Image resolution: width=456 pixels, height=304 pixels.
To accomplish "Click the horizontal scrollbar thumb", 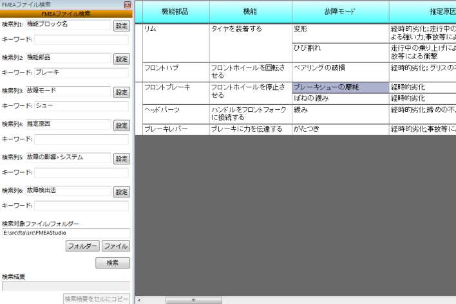I will (184, 300).
